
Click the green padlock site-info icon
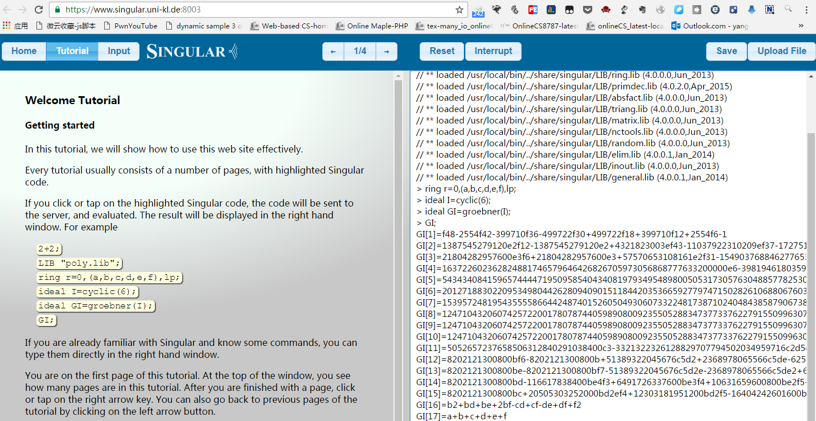[58, 10]
